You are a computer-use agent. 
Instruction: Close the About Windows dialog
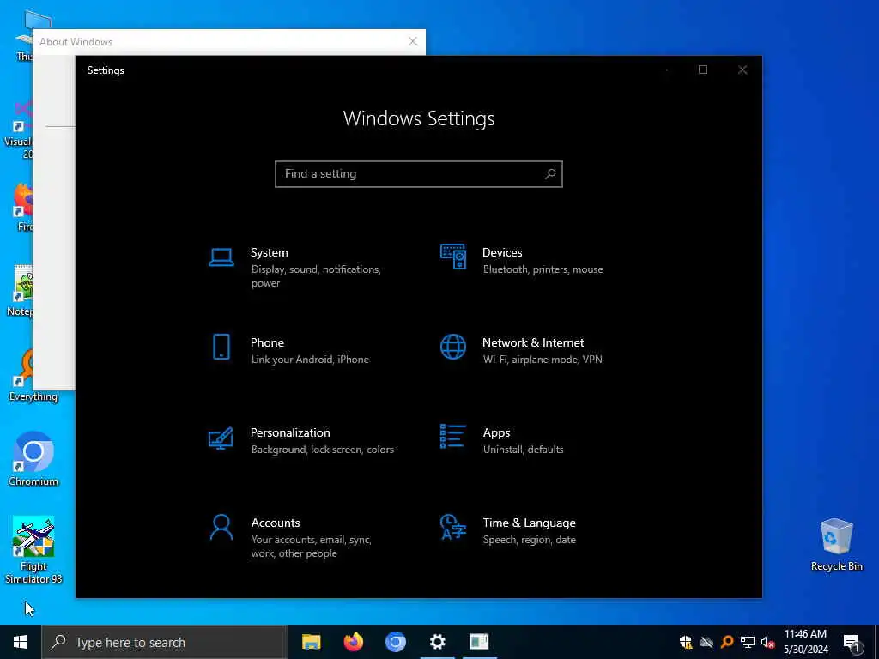(413, 41)
